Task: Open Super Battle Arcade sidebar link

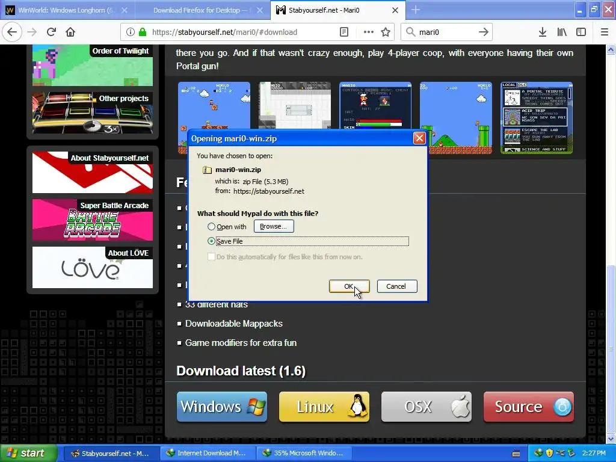Action: pyautogui.click(x=93, y=220)
